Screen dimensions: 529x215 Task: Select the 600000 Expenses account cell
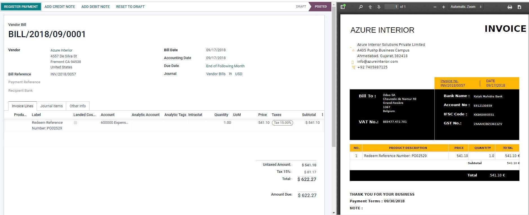114,123
